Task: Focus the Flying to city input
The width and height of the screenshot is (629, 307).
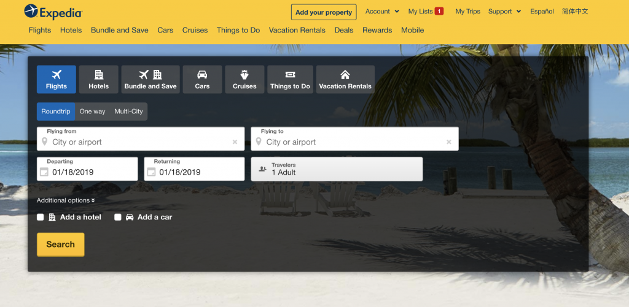Action: [x=354, y=139]
